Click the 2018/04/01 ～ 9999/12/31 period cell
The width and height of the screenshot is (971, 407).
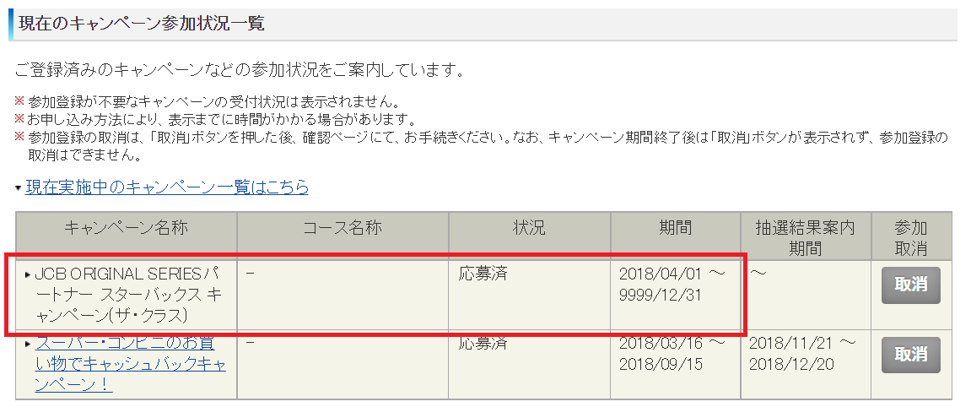point(672,285)
